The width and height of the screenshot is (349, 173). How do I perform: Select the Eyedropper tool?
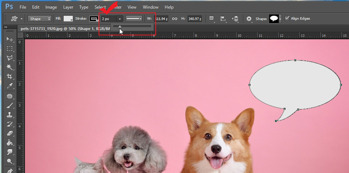[9, 86]
